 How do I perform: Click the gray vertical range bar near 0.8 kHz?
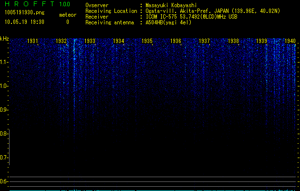10,147
